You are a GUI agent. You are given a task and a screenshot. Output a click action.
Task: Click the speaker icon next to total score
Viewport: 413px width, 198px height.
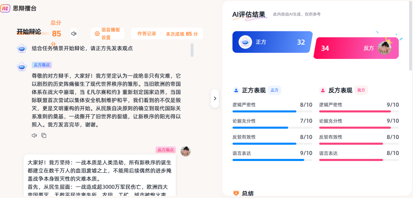(x=74, y=34)
